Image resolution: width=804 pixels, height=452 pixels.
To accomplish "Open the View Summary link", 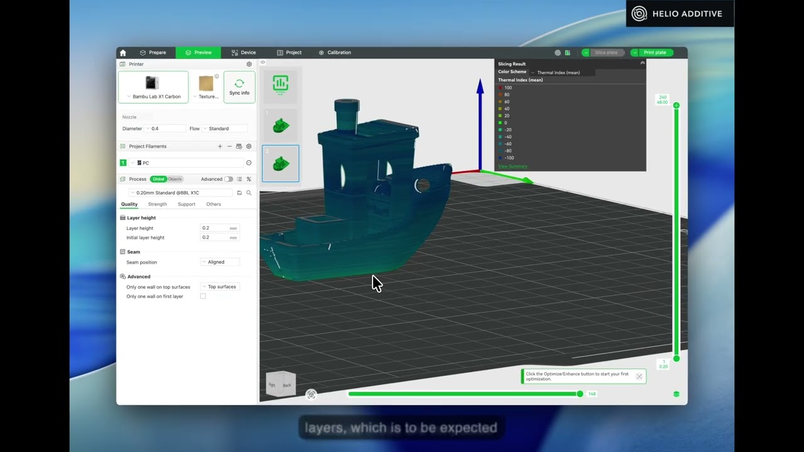I will [513, 166].
